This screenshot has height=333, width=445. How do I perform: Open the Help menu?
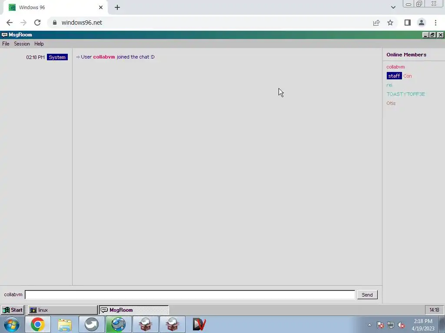click(39, 44)
